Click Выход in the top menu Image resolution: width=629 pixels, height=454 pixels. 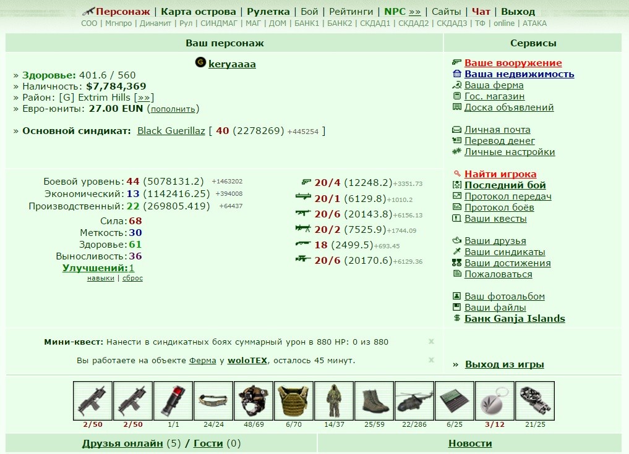coord(518,12)
